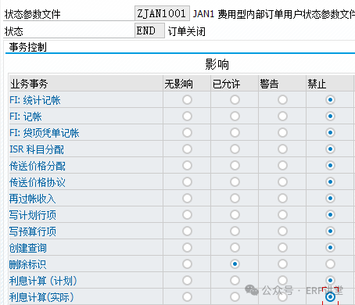Select 警告 for 再过帐收入 row
This screenshot has width=355, height=305.
(282, 198)
